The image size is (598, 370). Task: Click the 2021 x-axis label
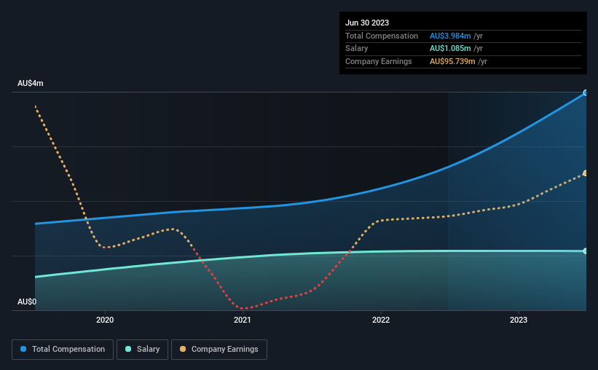[x=243, y=320]
